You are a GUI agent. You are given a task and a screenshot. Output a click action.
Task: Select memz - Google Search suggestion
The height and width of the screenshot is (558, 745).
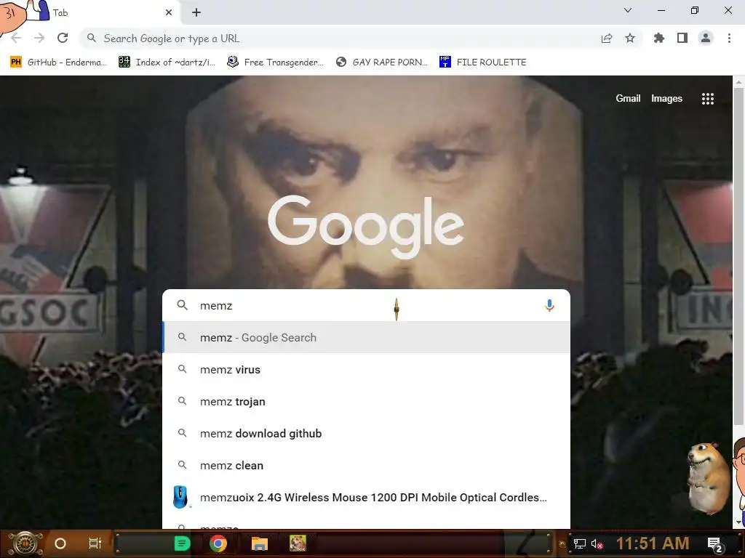coord(366,337)
